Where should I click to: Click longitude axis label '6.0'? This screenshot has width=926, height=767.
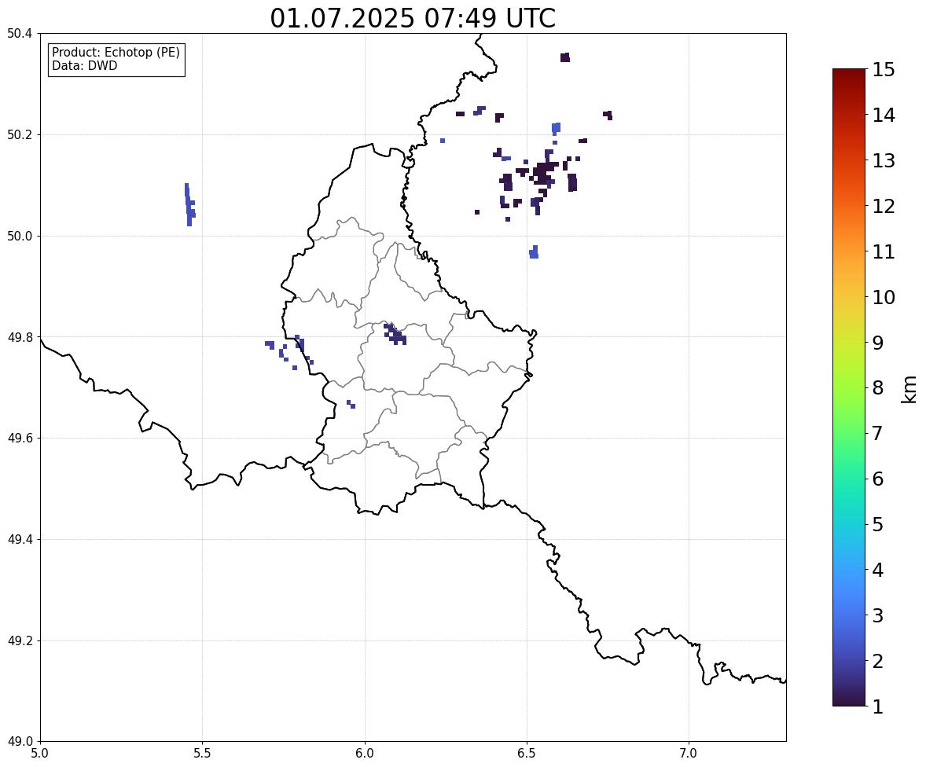[x=365, y=754]
